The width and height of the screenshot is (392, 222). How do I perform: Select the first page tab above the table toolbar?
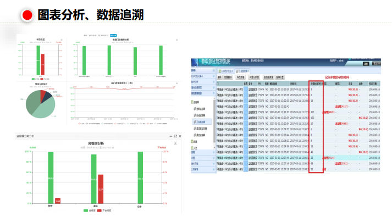(228, 71)
